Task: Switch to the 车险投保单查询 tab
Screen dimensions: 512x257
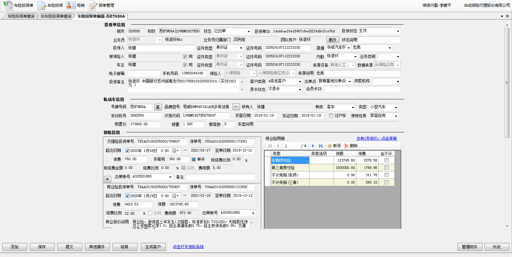Action: (21, 16)
